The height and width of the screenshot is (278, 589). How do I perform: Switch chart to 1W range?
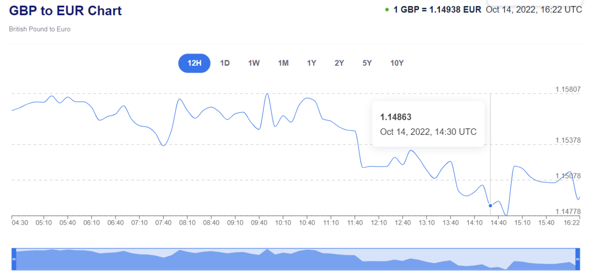254,63
